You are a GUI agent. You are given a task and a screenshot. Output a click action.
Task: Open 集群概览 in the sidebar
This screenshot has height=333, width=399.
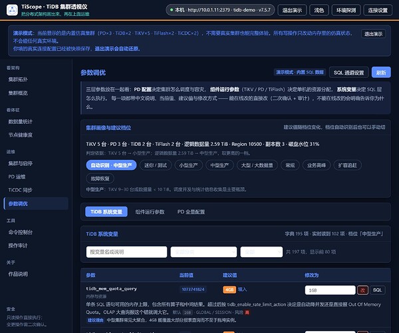coord(18,93)
